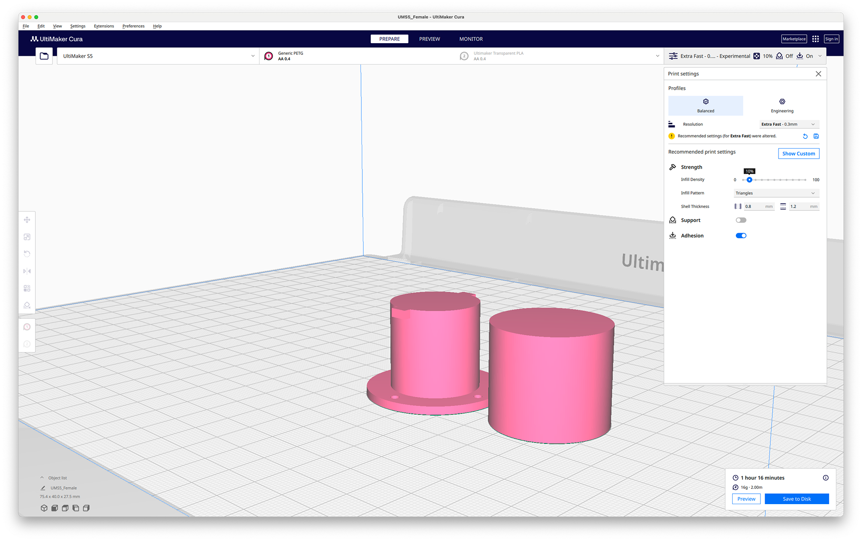This screenshot has height=541, width=862.
Task: Open Resolution Extra Fast 0.3mm dropdown
Action: point(788,124)
